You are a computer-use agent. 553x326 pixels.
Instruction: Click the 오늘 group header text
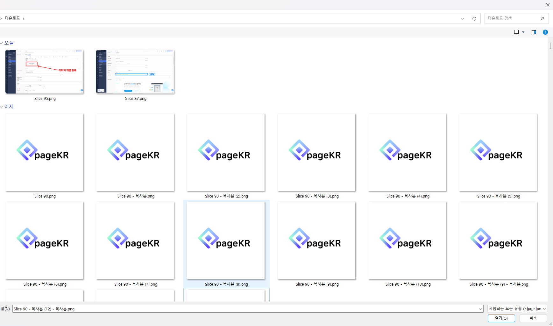[x=9, y=43]
